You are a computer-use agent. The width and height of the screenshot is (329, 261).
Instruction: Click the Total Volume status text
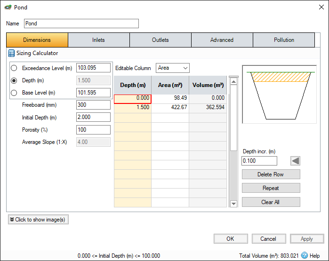269,256
